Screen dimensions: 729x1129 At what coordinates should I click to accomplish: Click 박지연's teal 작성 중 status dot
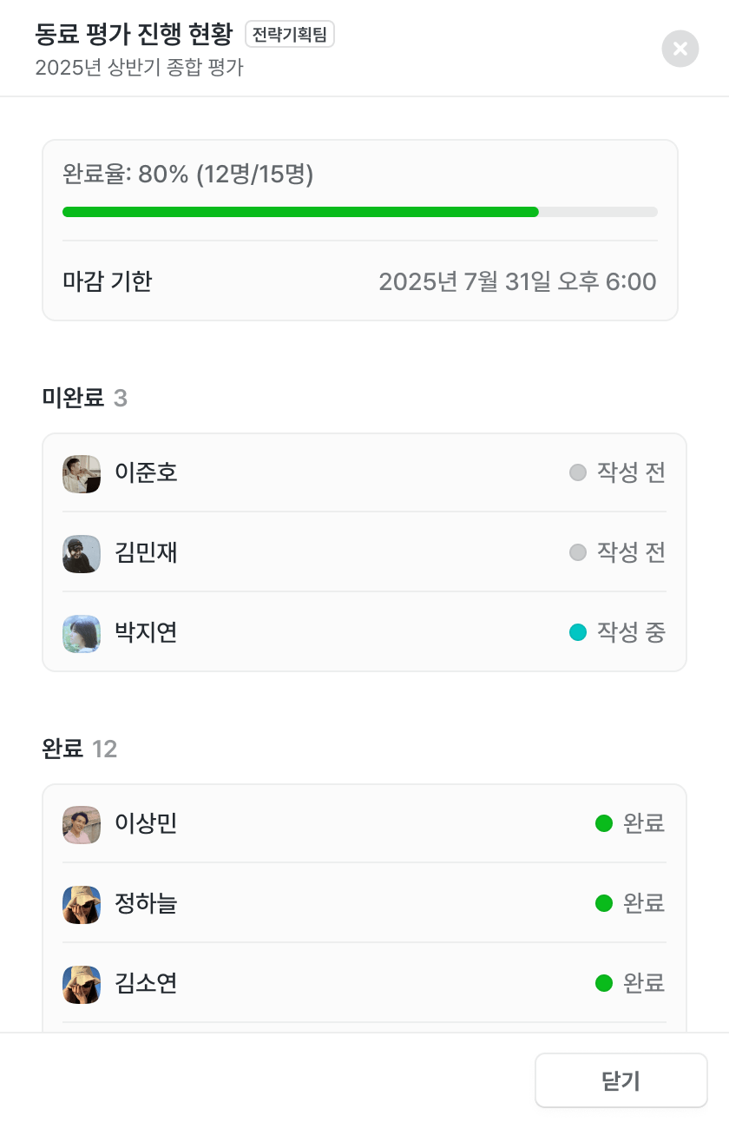578,632
